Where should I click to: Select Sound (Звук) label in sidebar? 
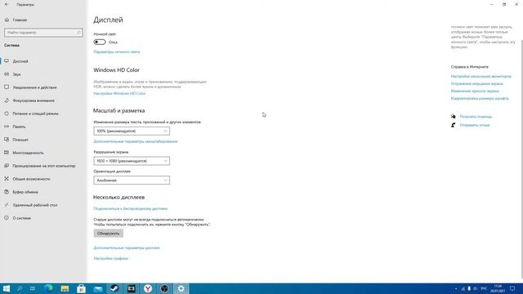click(16, 74)
